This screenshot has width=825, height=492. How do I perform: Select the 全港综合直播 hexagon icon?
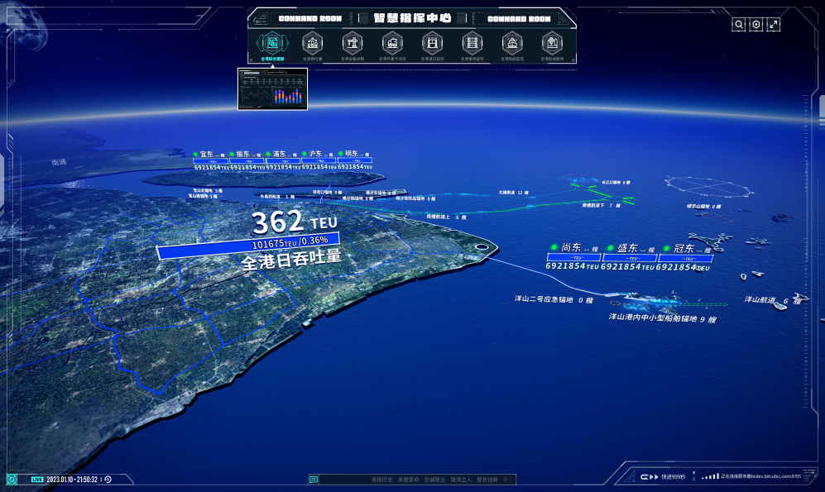click(272, 42)
